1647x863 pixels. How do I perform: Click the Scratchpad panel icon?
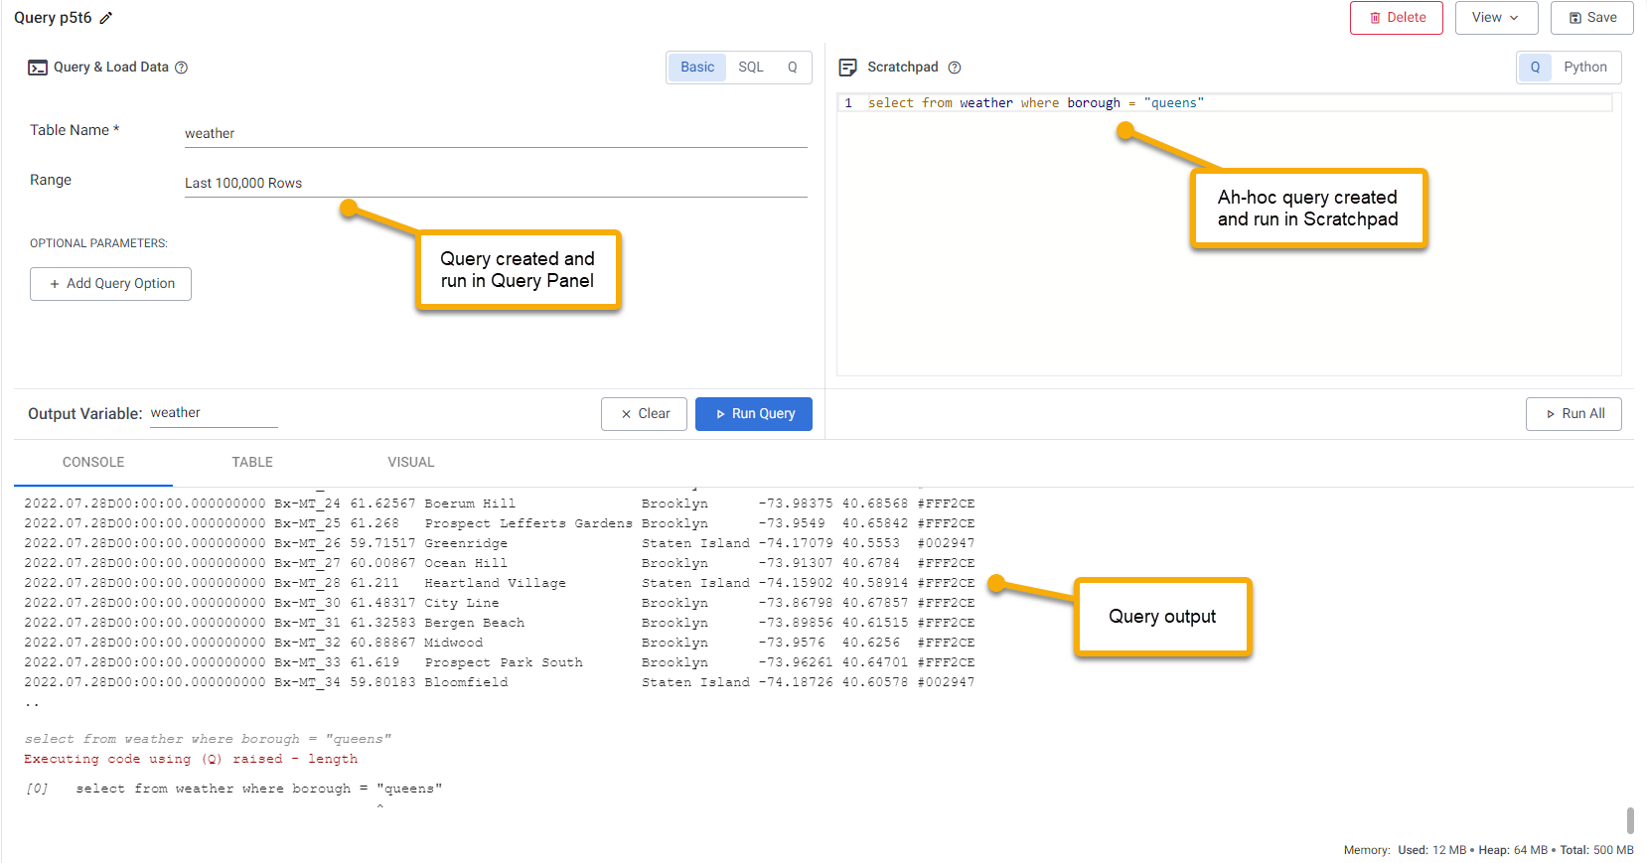tap(847, 68)
